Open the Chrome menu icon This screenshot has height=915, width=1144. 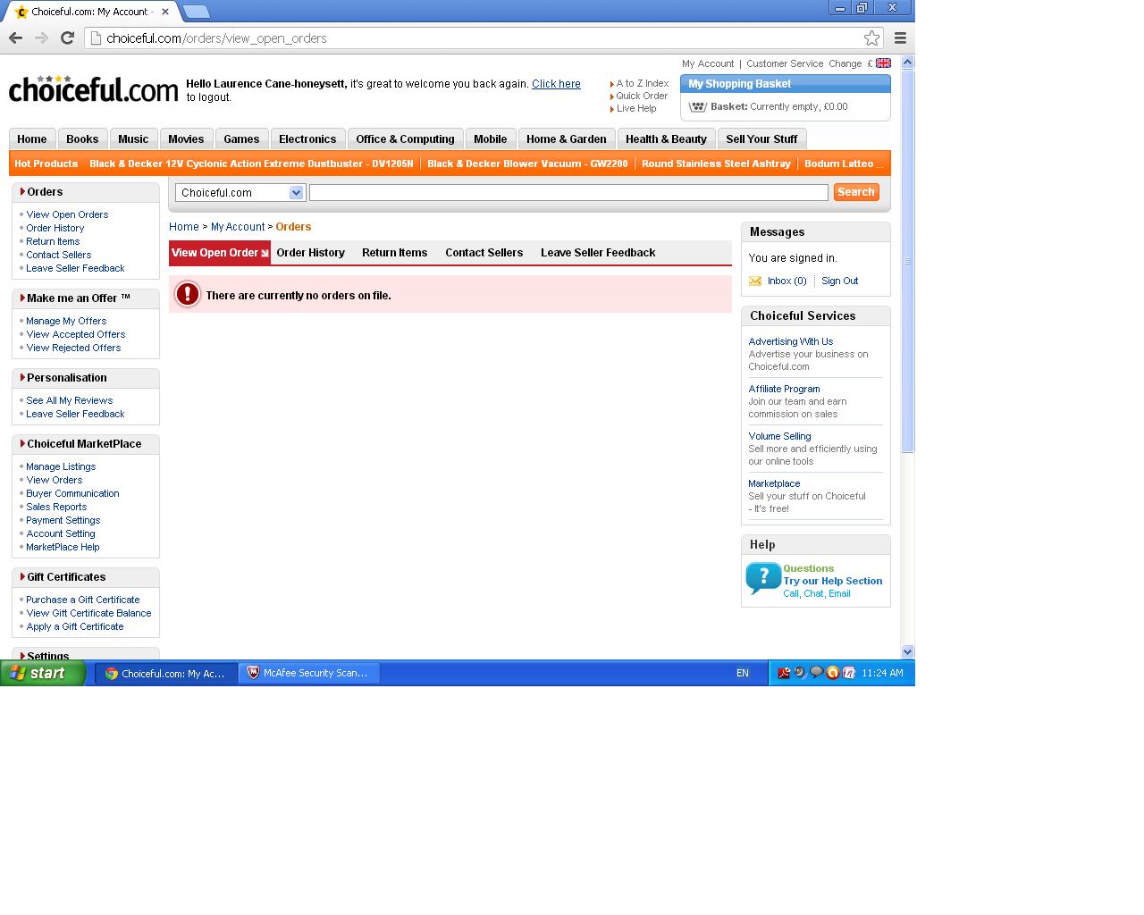pos(900,38)
